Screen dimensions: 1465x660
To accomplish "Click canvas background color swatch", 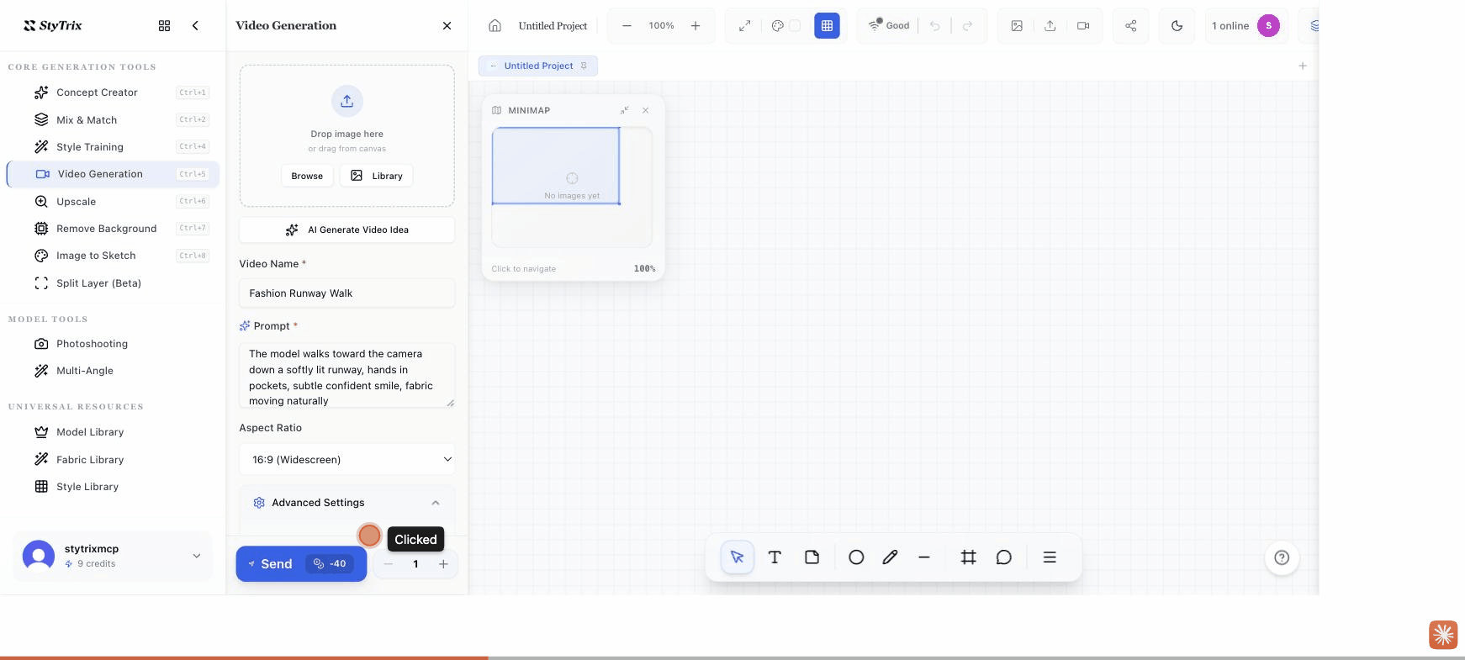I will (x=795, y=26).
